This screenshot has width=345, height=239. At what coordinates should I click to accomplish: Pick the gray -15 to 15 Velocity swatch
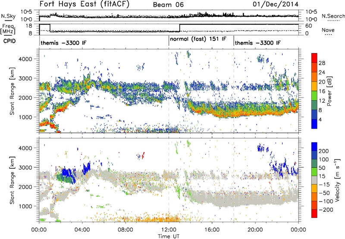314,180
